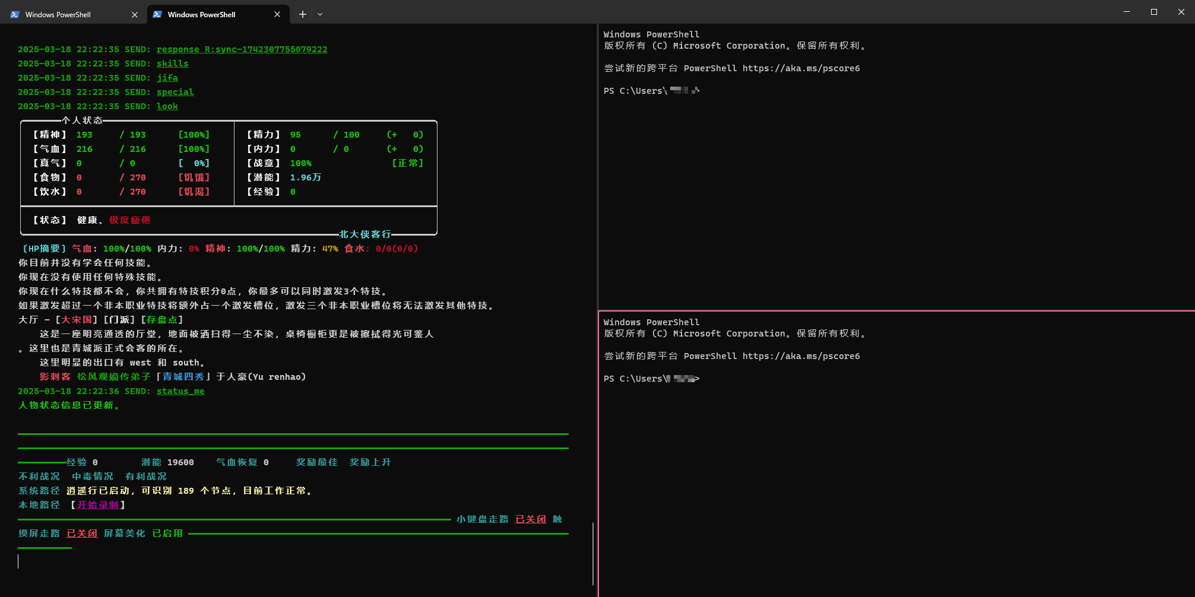Close the first Windows PowerShell tab

coord(135,15)
